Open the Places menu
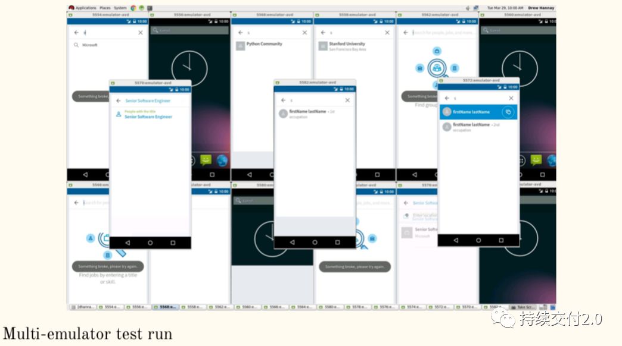Viewport: 622px width, 346px height. click(105, 8)
